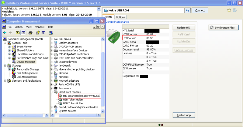Click the Update Licenses button

tap(184, 50)
